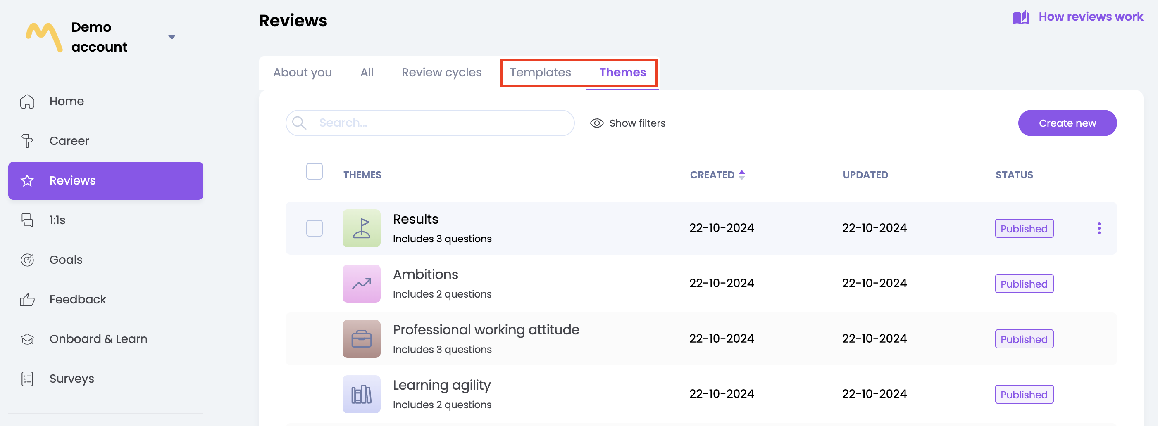
Task: Click the Career signpost icon
Action: pyautogui.click(x=27, y=141)
